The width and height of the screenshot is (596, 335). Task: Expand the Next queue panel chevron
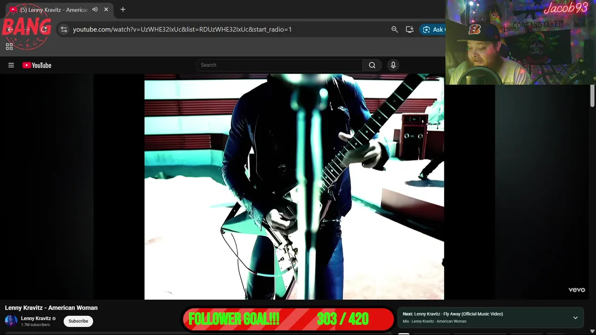[576, 318]
